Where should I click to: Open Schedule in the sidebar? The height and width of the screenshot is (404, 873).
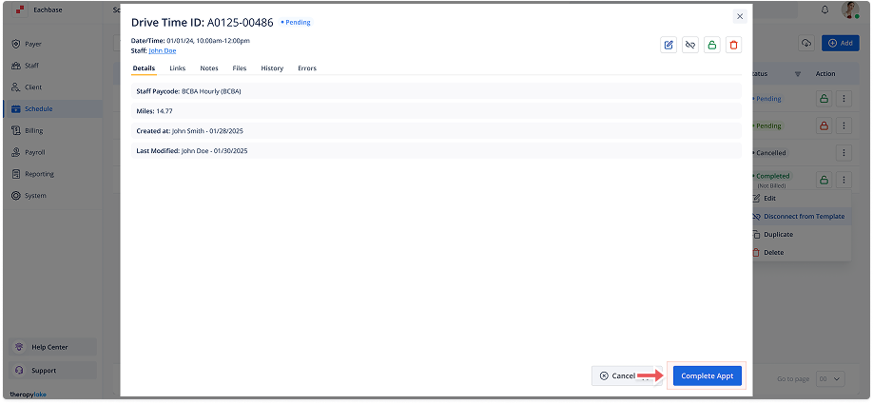[52, 109]
